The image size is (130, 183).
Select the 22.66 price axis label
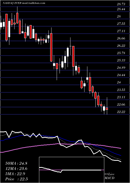coord(121,105)
